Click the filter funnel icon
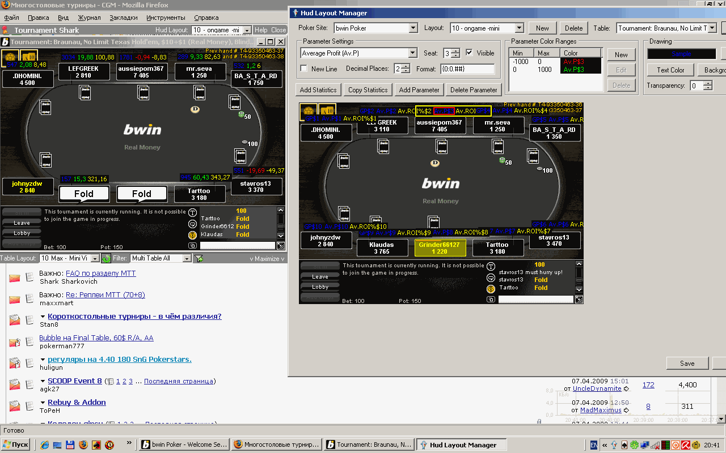This screenshot has height=453, width=726. [199, 258]
